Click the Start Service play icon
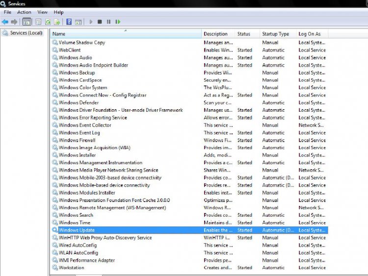This screenshot has height=276, width=368. tap(91, 22)
